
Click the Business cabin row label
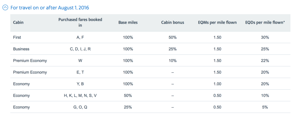[x=21, y=49]
